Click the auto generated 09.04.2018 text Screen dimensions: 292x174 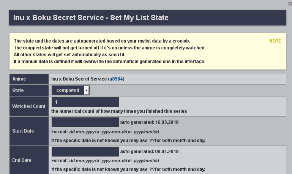coord(149,151)
